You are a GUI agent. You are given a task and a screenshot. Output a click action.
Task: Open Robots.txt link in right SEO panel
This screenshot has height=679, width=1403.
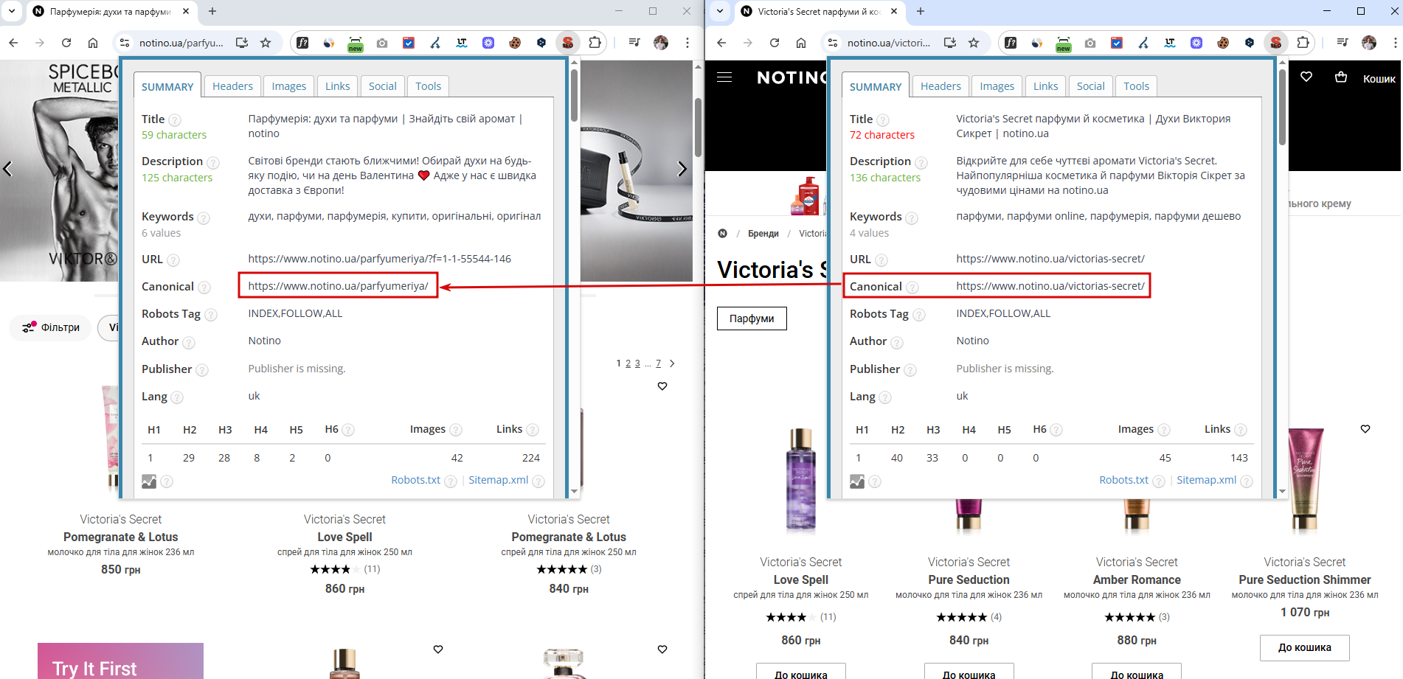pyautogui.click(x=1123, y=480)
